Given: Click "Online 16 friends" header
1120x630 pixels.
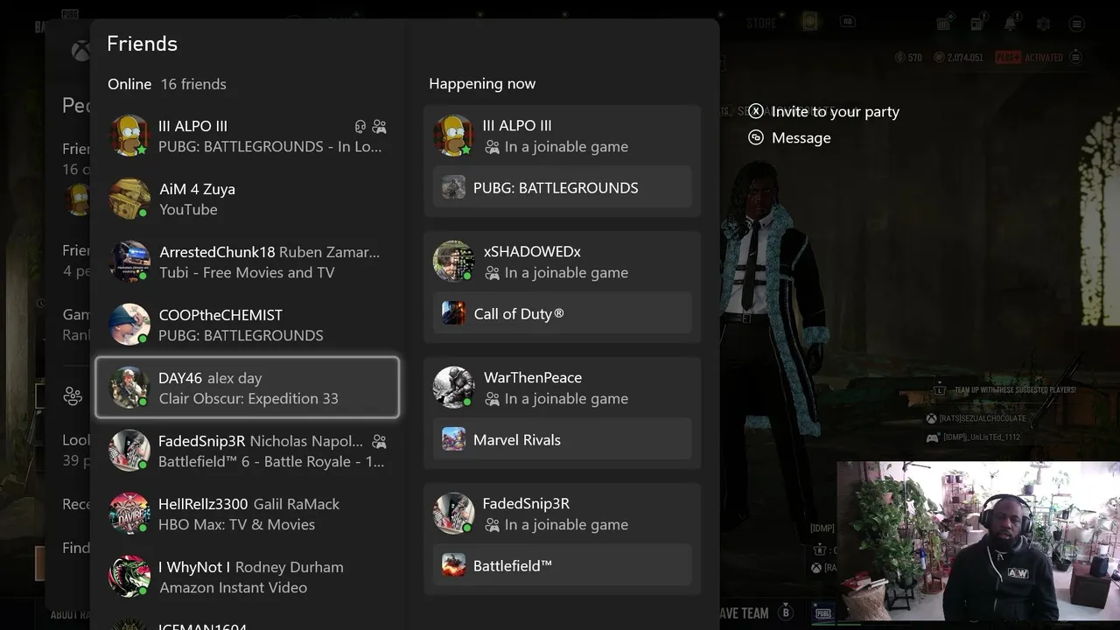Looking at the screenshot, I should 167,84.
